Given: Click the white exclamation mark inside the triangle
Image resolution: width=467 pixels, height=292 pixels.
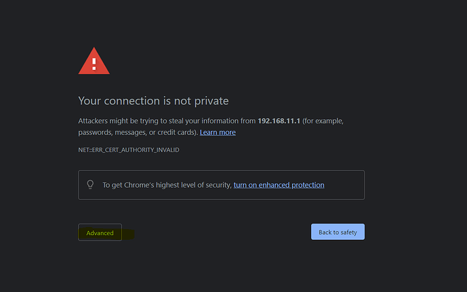Looking at the screenshot, I should [x=94, y=64].
